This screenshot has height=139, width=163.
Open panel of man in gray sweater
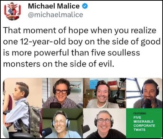tap(105, 93)
